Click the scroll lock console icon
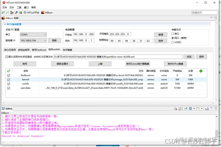The width and height of the screenshot is (221, 147). pyautogui.click(x=180, y=108)
